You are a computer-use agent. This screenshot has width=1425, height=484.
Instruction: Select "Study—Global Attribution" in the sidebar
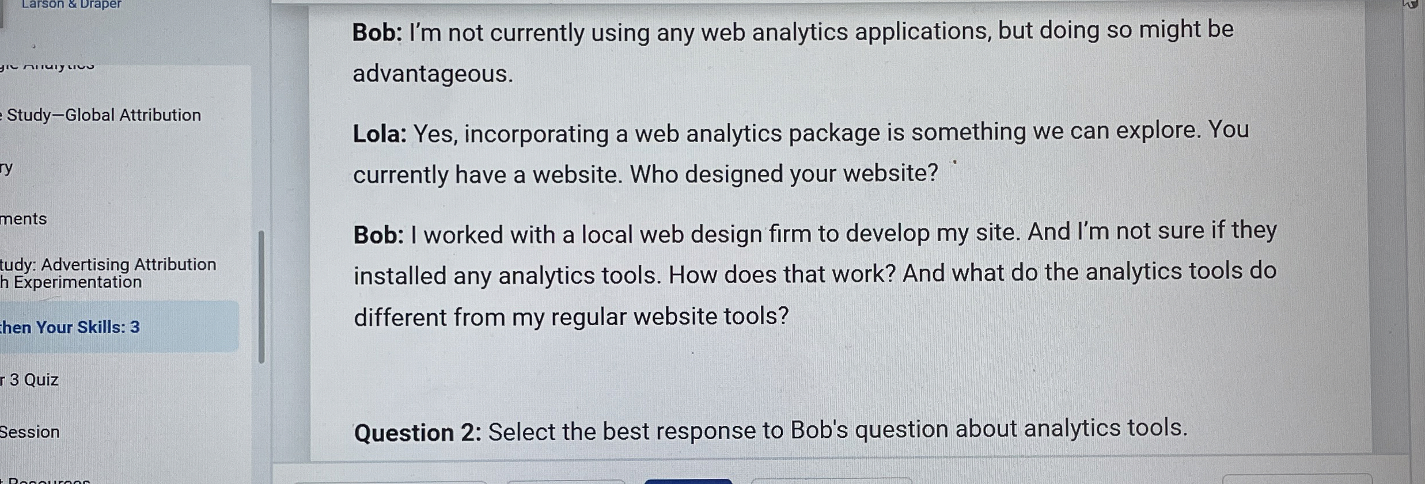pos(101,115)
